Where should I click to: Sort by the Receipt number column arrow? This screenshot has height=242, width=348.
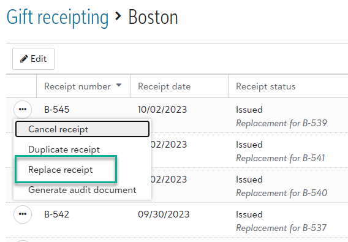coord(119,85)
